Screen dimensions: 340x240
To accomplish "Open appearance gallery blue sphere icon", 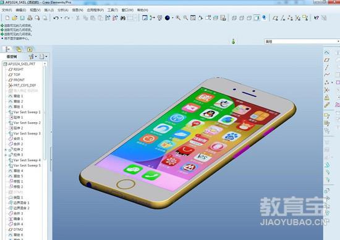I will tap(167, 18).
